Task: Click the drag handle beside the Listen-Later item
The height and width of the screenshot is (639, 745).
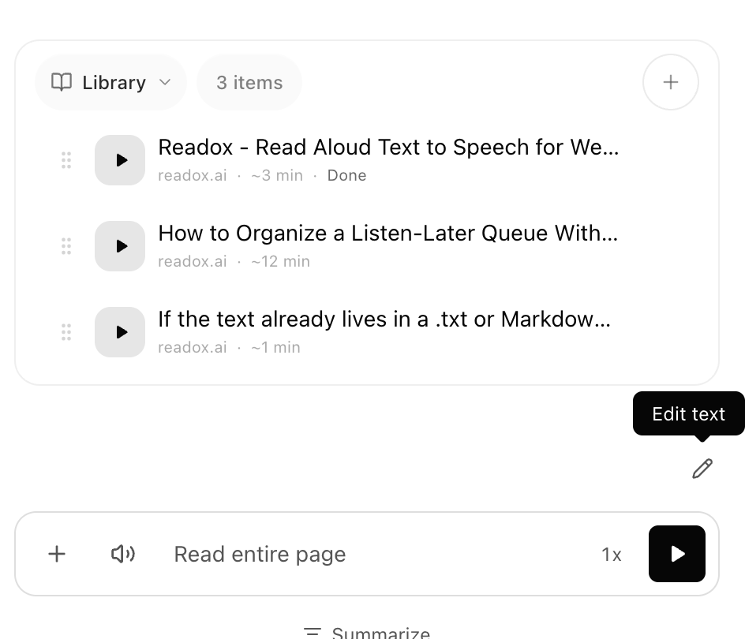Action: tap(66, 246)
